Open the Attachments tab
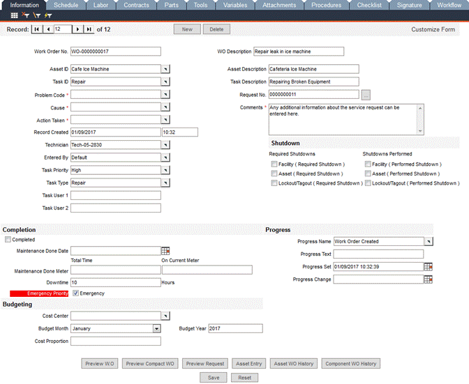This screenshot has width=469, height=384. (x=278, y=5)
